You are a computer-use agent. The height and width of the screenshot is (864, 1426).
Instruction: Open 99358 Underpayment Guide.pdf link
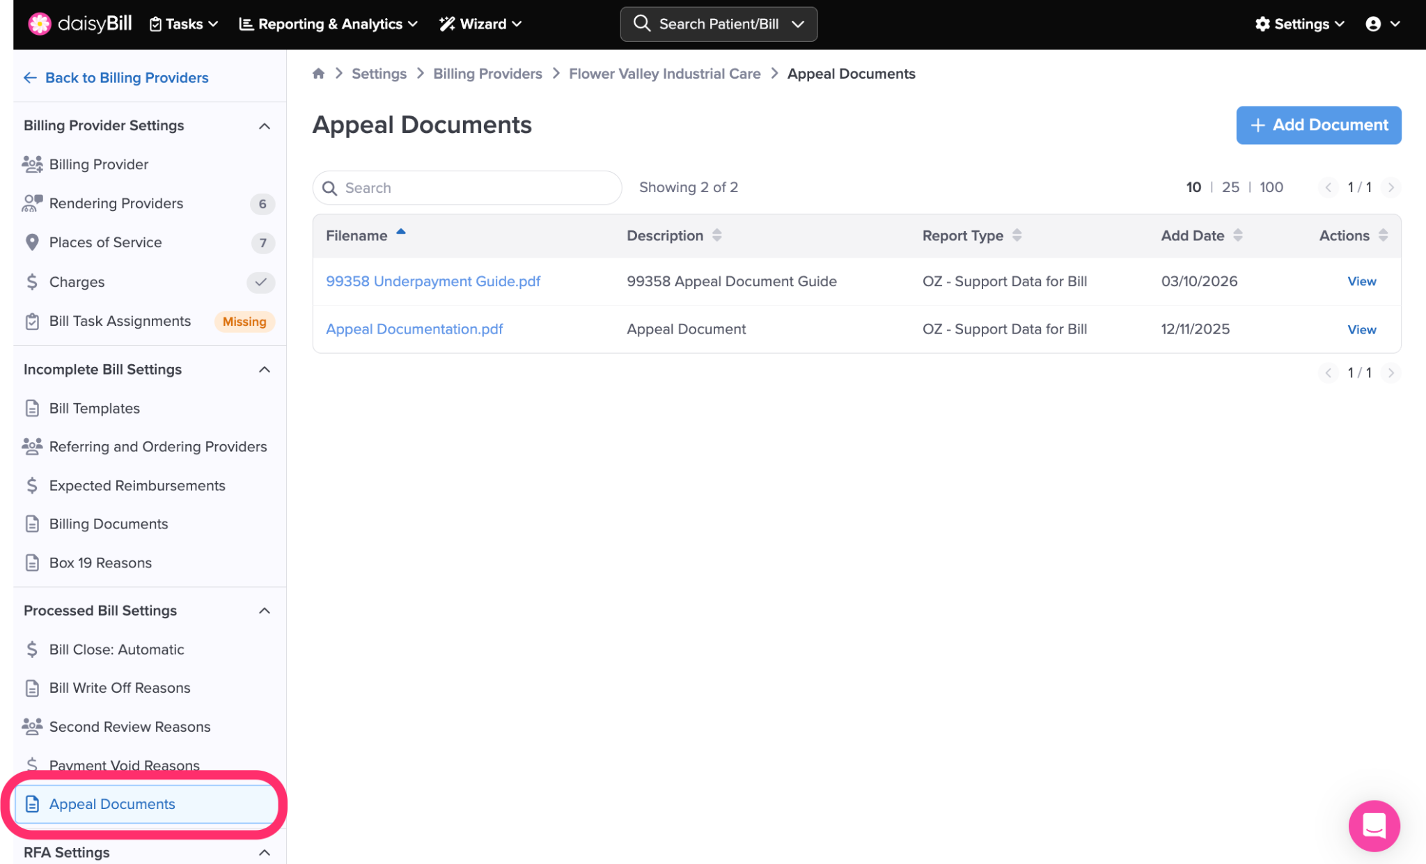tap(432, 281)
